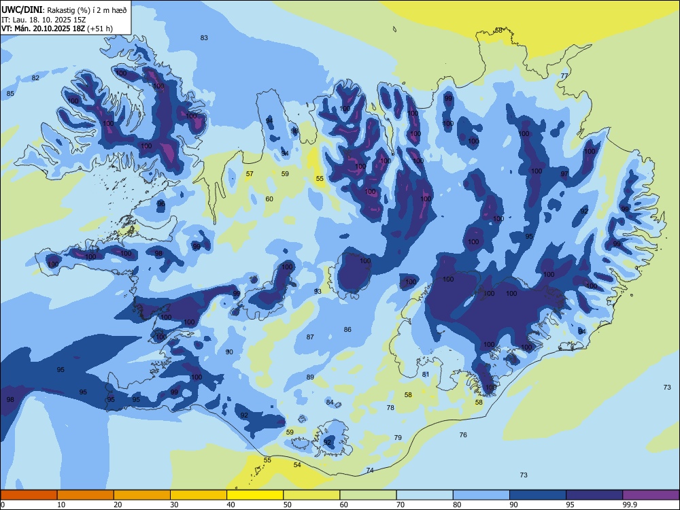Viewport: 680px width, 510px height.
Task: Click the medium blue 90–95 legend swatch
Action: 538,495
